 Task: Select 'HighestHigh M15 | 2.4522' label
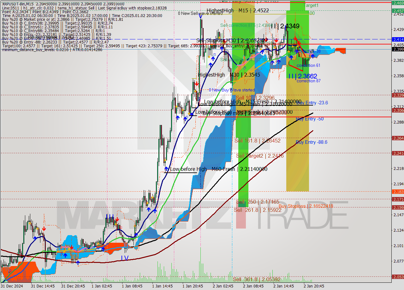click(238, 10)
